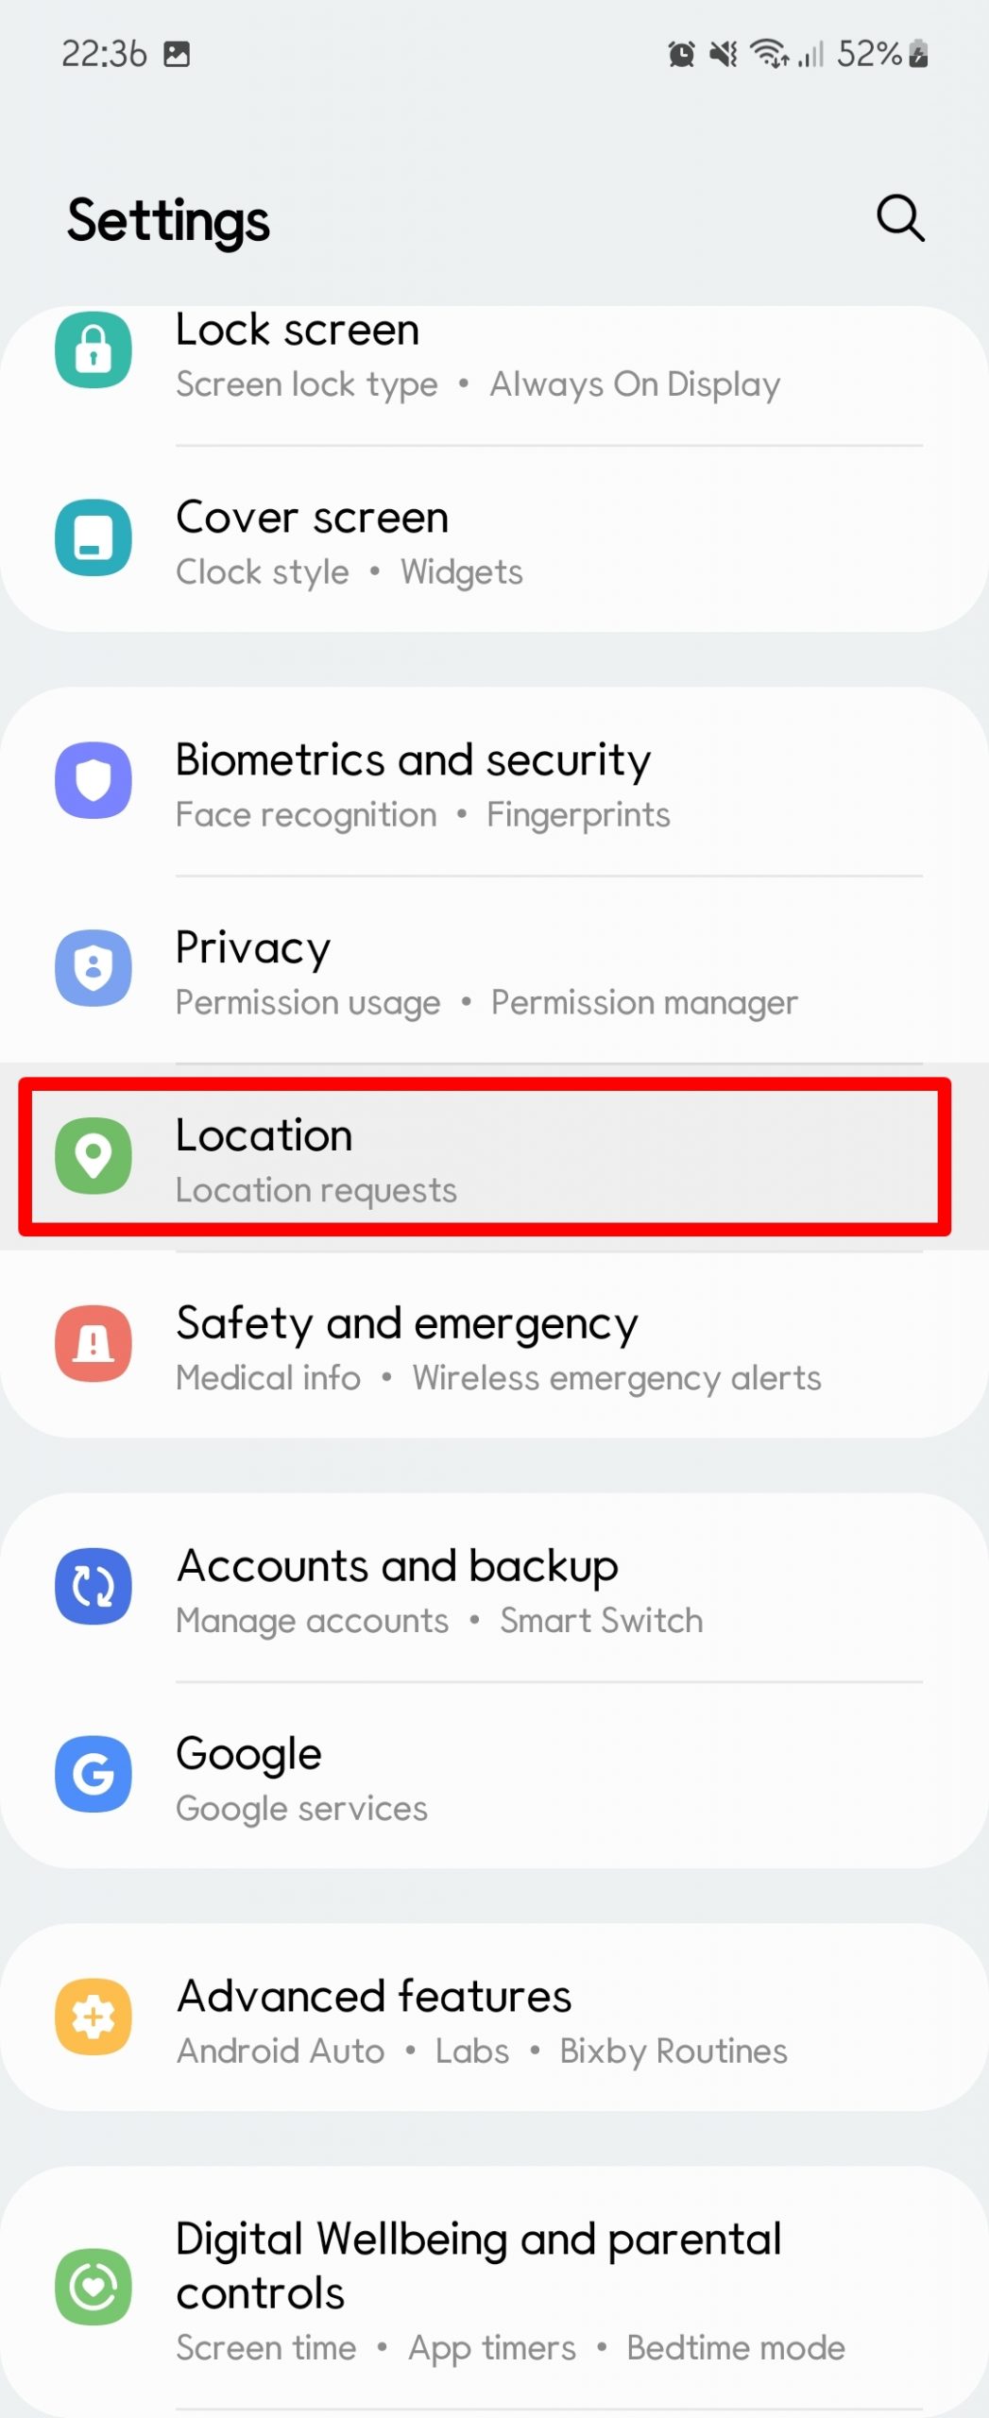989x2418 pixels.
Task: Open Cover screen settings
Action: tap(494, 540)
